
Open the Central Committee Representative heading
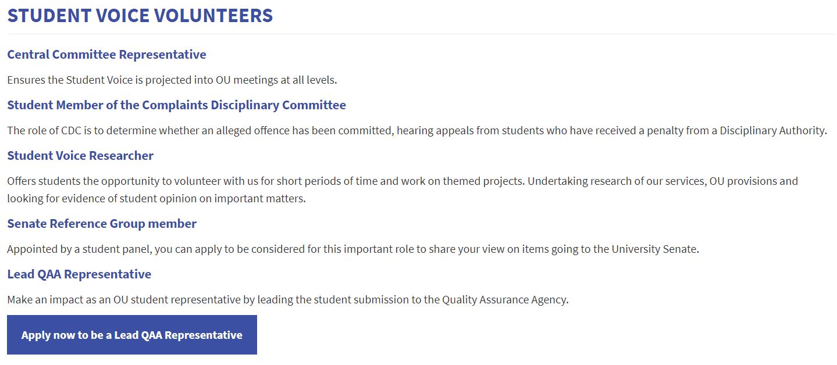click(106, 55)
